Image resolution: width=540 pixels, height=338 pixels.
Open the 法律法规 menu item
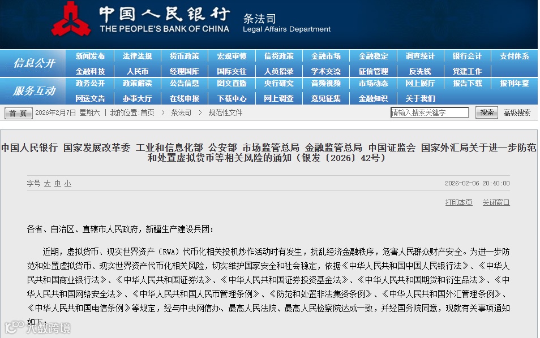tap(138, 56)
